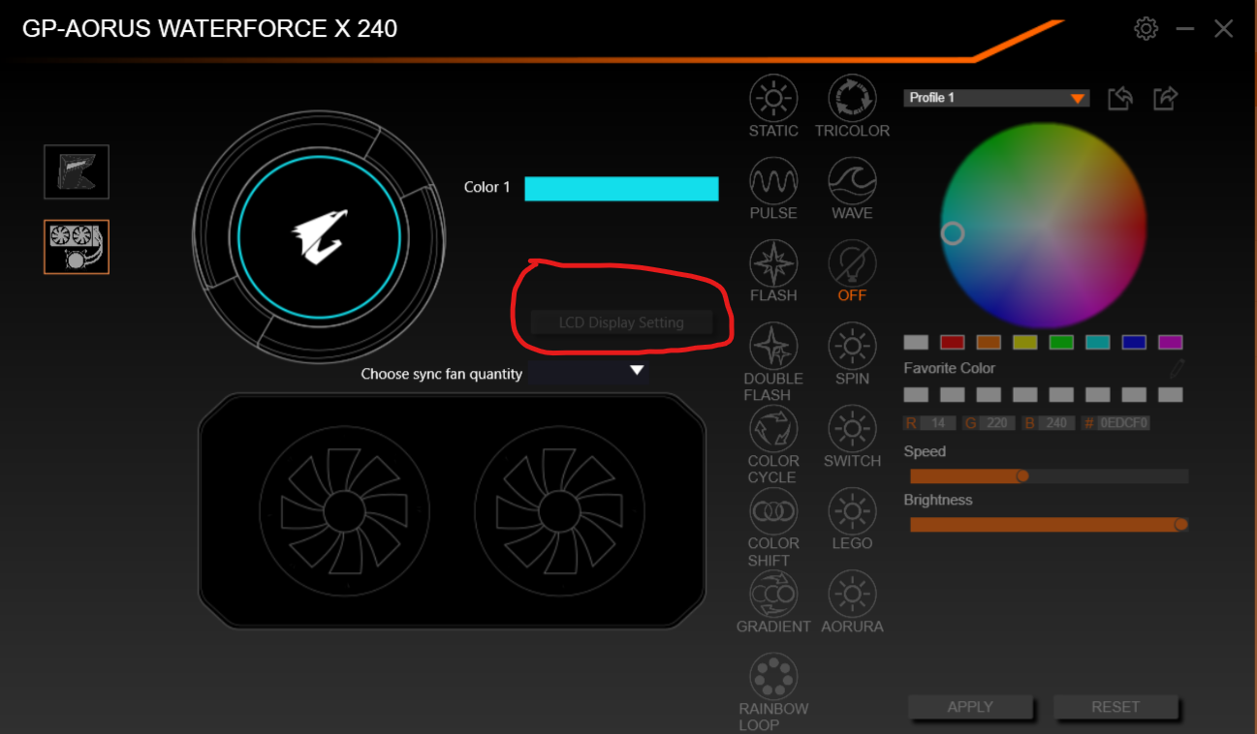Screen dimensions: 1257x734
Task: Click the import profile icon
Action: 1119,98
